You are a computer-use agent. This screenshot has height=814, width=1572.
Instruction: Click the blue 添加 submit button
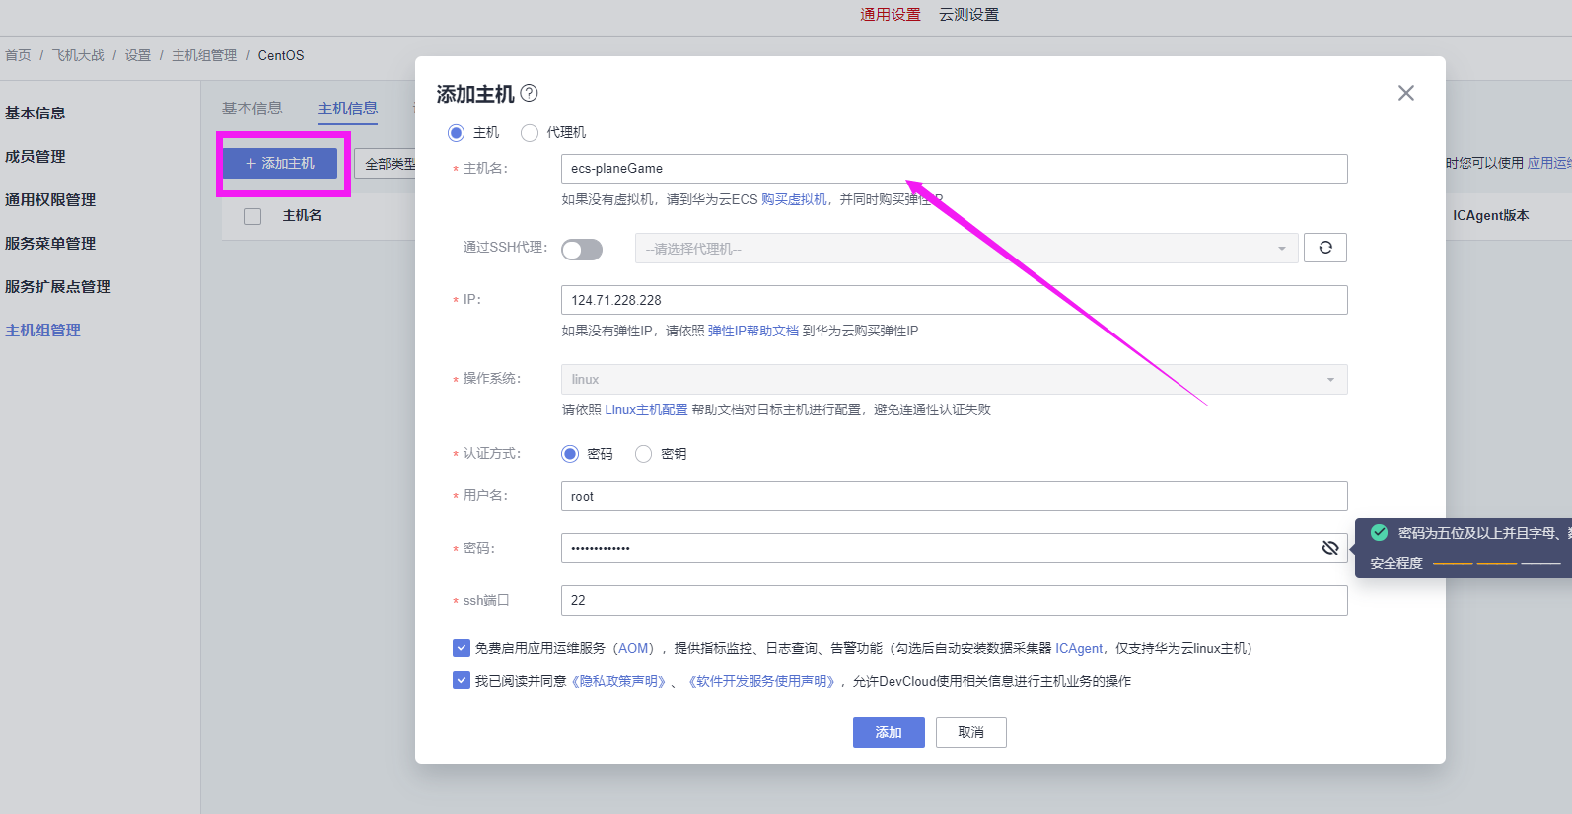click(x=889, y=732)
